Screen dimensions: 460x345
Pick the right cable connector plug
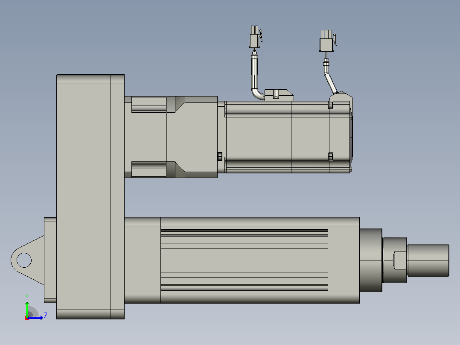(x=327, y=41)
